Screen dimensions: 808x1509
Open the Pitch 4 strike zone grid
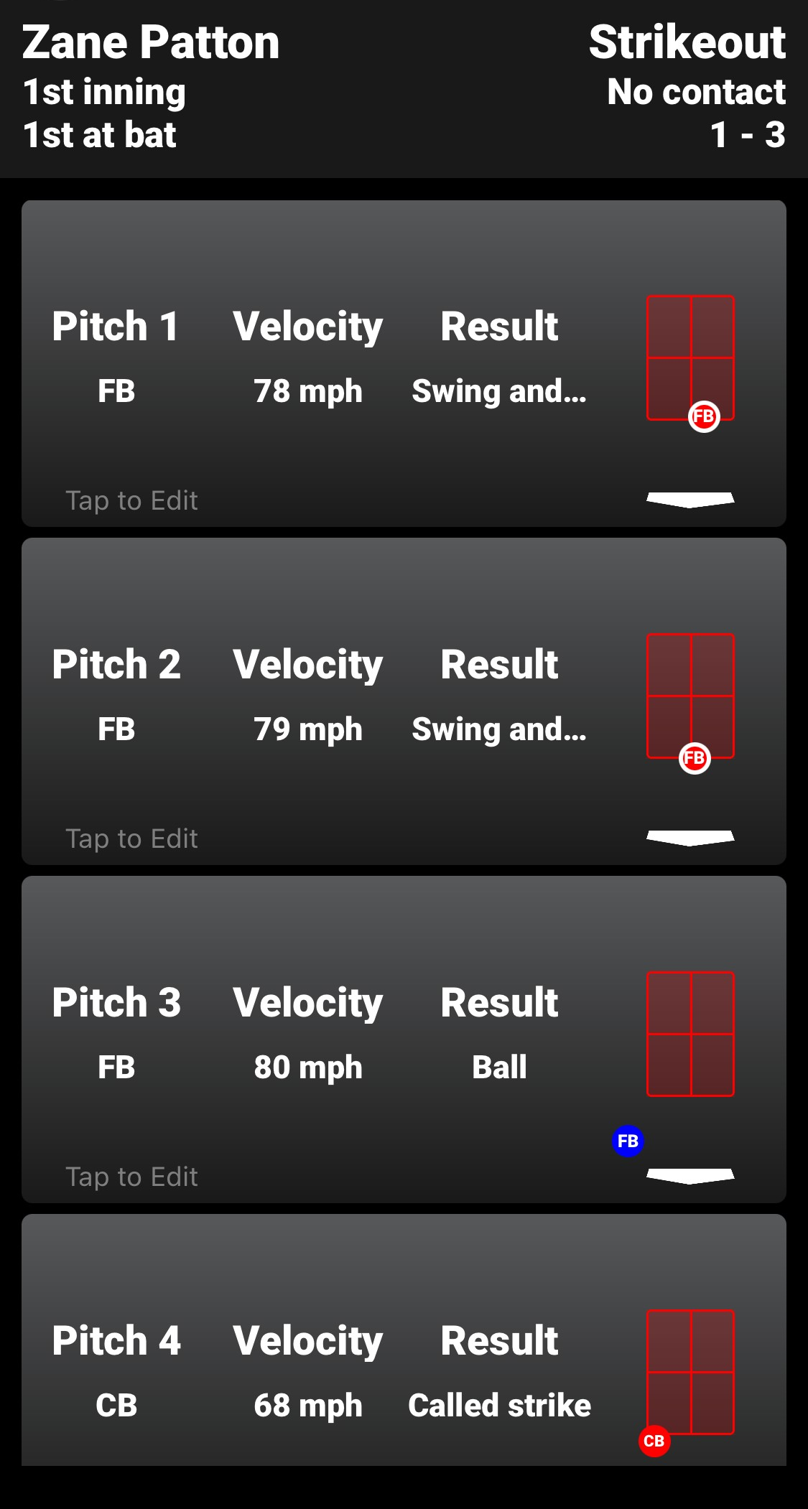click(x=690, y=1372)
